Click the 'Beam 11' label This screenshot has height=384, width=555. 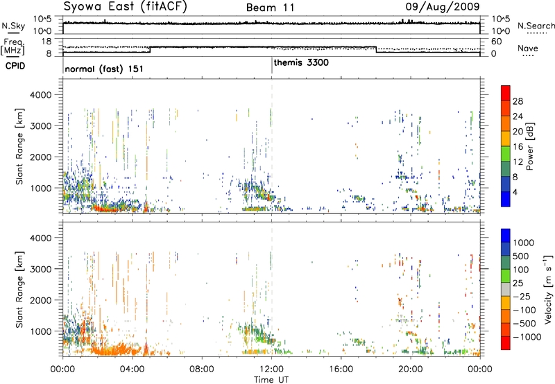270,8
